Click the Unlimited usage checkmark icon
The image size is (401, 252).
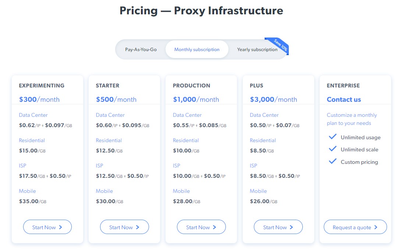(x=333, y=137)
